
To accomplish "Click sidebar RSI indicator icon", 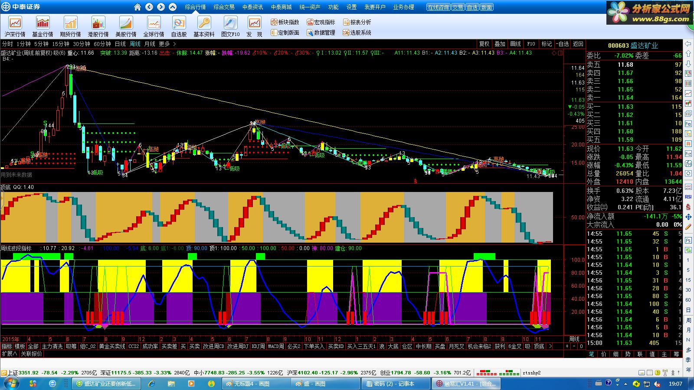I will tap(688, 197).
